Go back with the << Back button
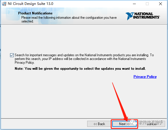 [99, 124]
